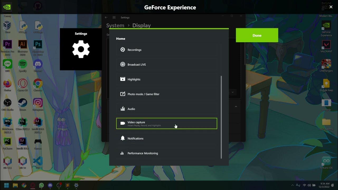
Task: Open hamburger menu in the Settings window
Action: point(114,17)
